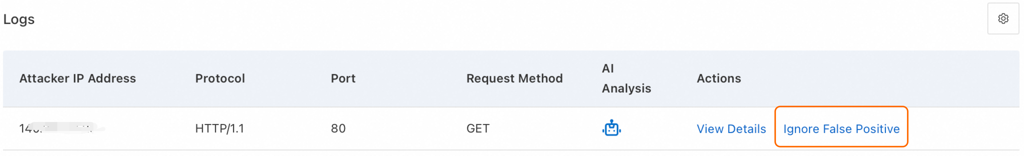Select the Port column header
The height and width of the screenshot is (156, 1024).
click(343, 78)
